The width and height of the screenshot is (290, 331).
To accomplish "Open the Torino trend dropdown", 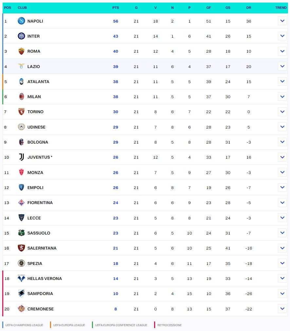I will pyautogui.click(x=282, y=112).
